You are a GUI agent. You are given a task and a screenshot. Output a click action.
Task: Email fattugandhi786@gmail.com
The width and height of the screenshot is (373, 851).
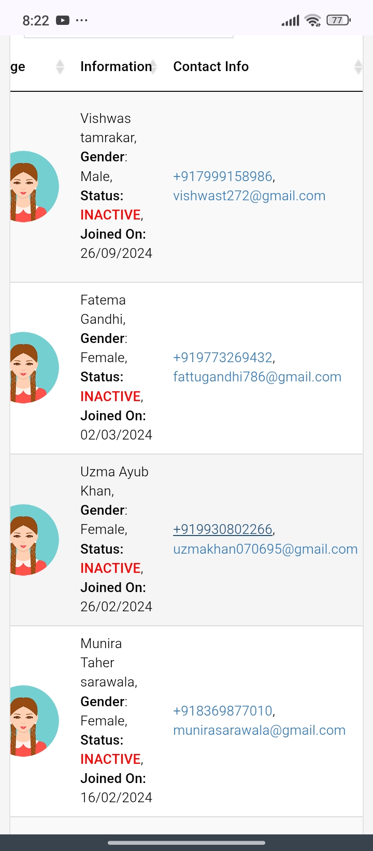coord(257,377)
